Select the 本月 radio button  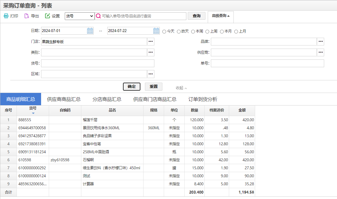(x=222, y=32)
